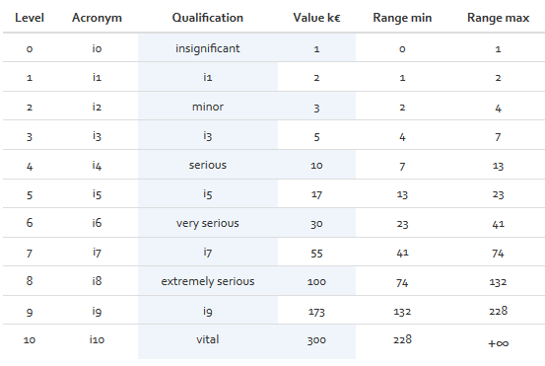Click the Level column header

[30, 18]
